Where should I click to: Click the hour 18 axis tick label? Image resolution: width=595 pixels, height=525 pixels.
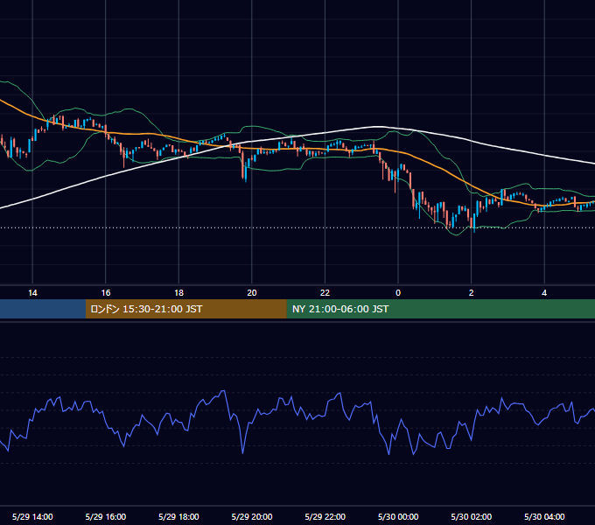[178, 293]
